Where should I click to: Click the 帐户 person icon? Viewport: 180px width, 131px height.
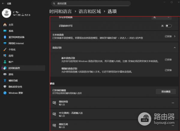point(5,62)
